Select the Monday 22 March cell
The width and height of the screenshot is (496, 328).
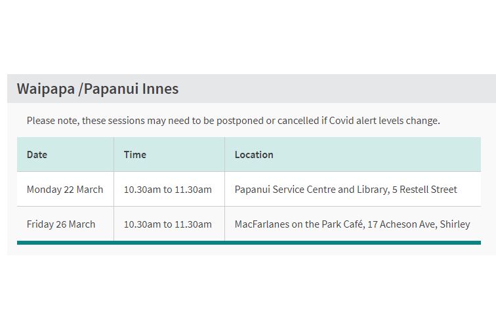point(65,190)
